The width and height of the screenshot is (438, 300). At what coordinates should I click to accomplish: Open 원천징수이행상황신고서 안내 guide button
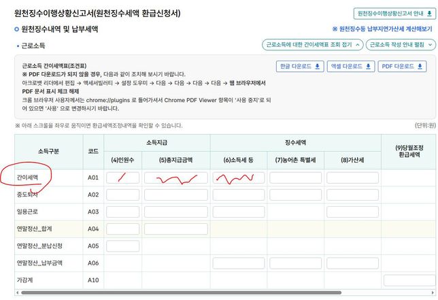point(394,13)
